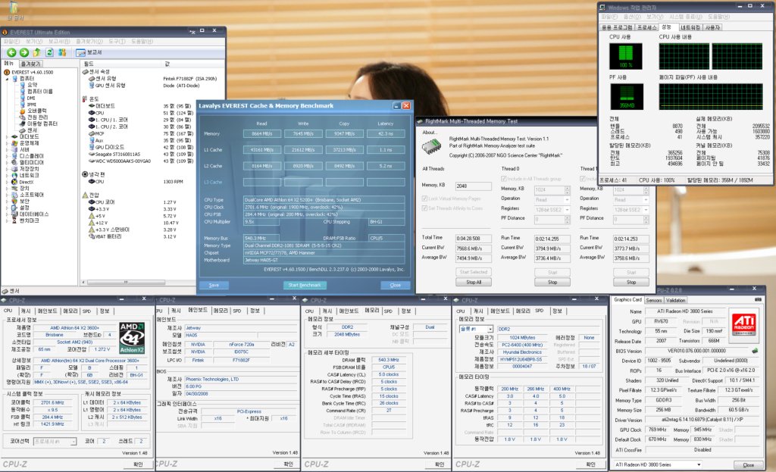
Task: Expand 컴퓨터 node in EVEREST tree
Action: (7, 79)
